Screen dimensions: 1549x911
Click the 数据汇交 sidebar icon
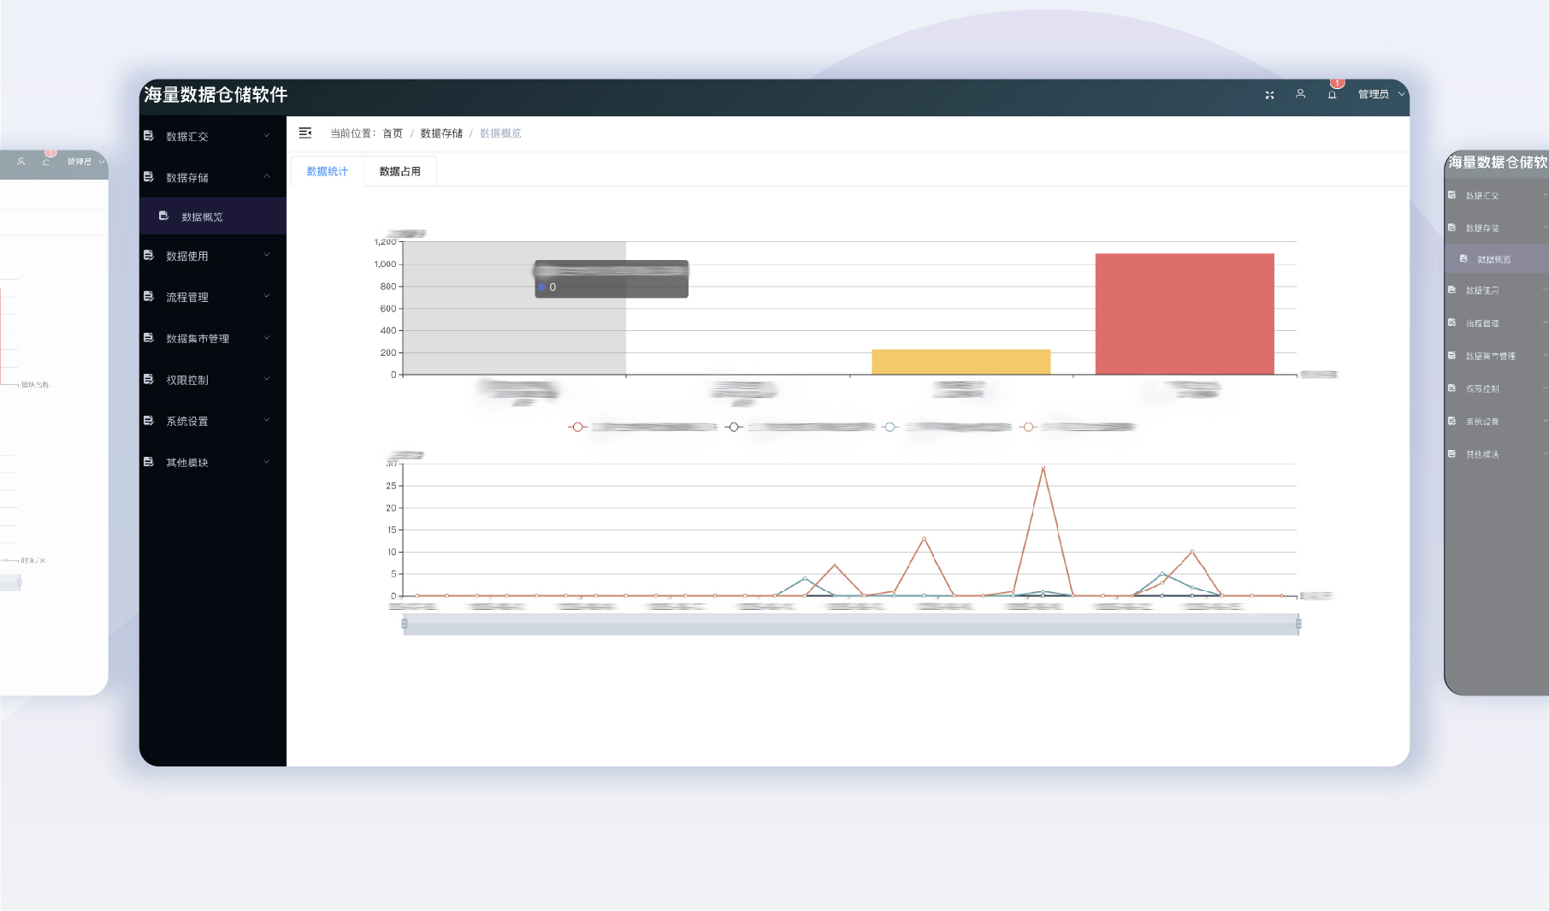point(149,136)
